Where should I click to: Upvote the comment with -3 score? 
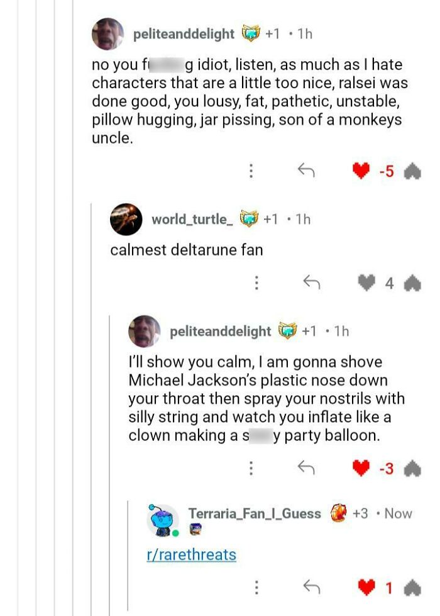point(412,468)
